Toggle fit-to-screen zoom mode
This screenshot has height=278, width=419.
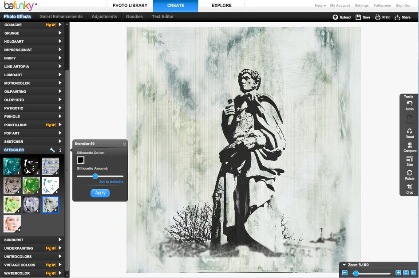(x=405, y=273)
